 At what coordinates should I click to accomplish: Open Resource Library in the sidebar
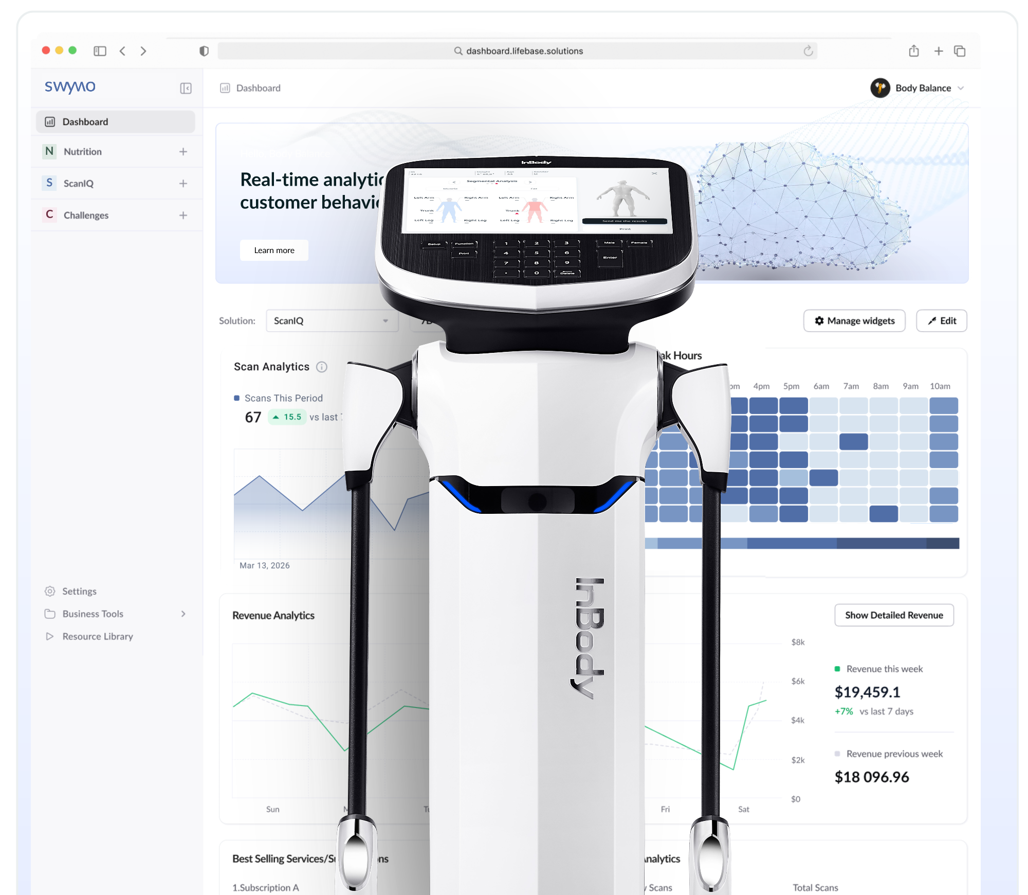point(98,637)
